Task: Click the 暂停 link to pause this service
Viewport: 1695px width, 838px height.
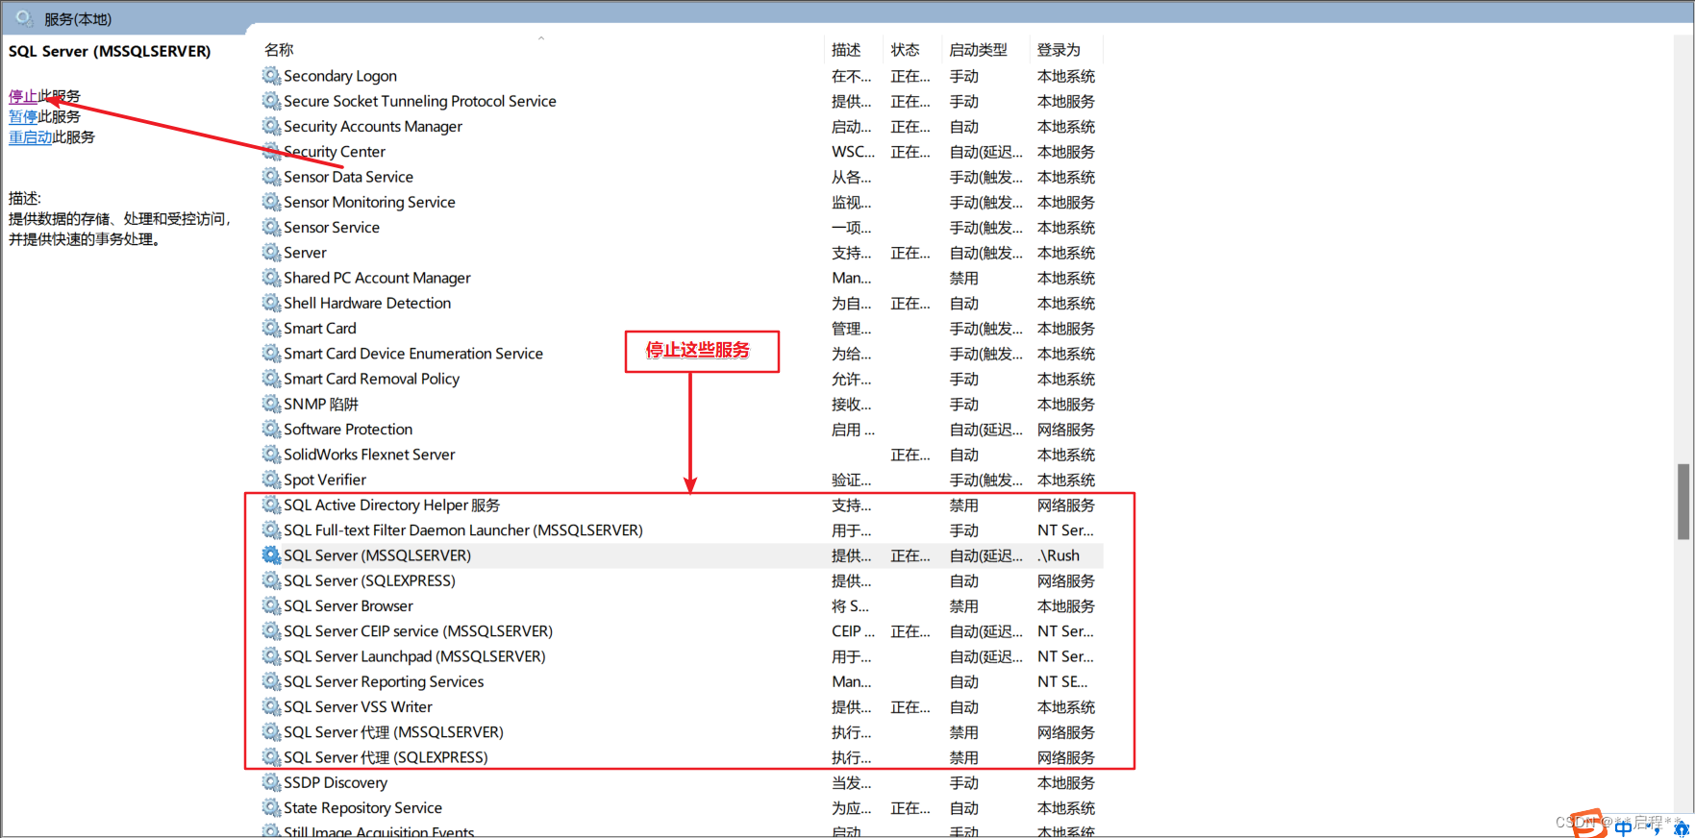Action: (23, 116)
